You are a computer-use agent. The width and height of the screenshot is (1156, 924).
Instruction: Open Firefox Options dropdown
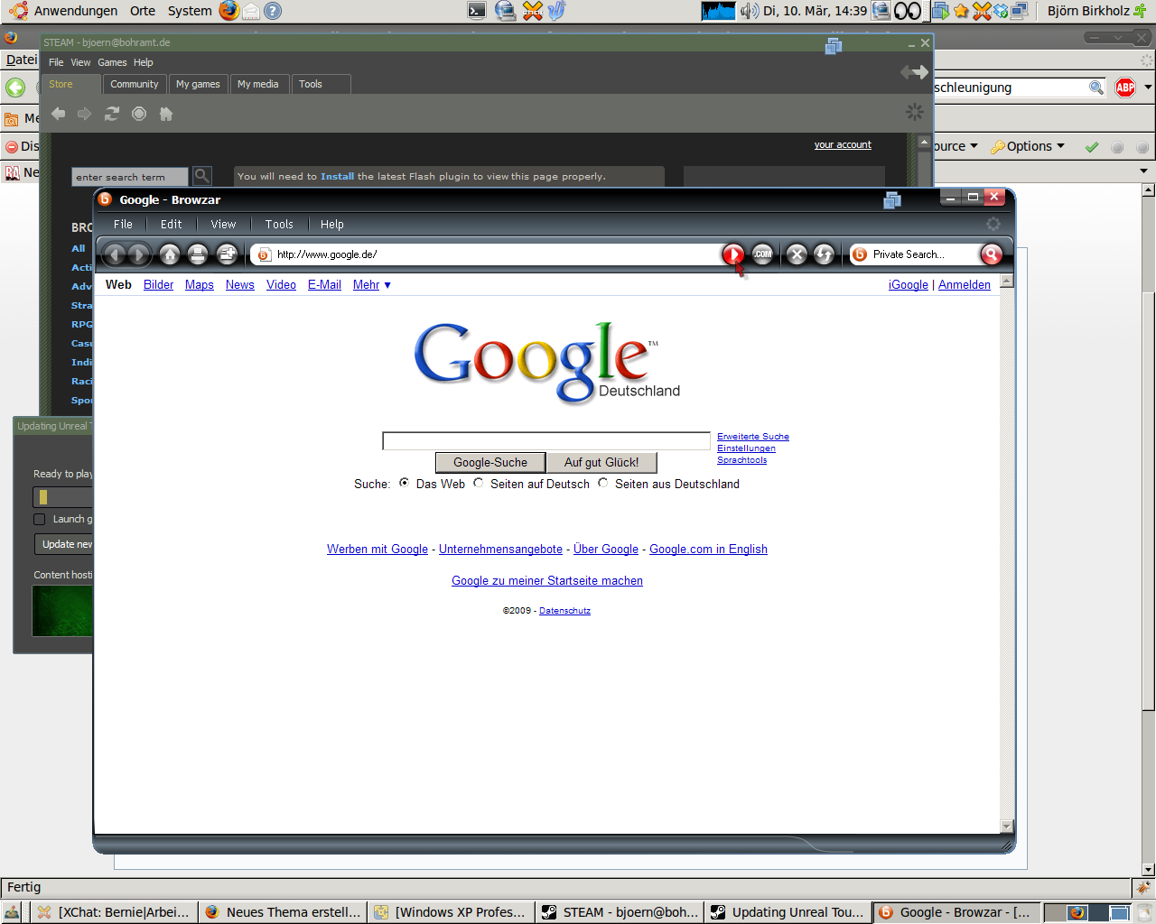pyautogui.click(x=1029, y=146)
